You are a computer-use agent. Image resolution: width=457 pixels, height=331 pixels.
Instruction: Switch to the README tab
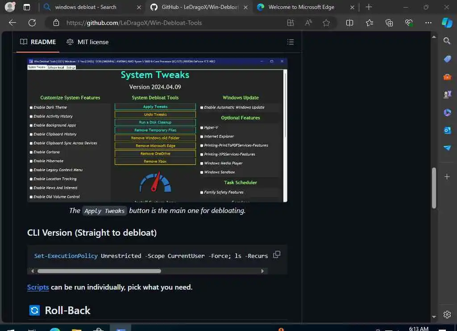[x=38, y=42]
